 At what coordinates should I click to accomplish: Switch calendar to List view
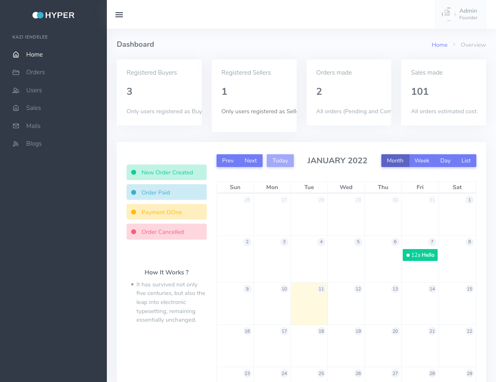(x=466, y=160)
